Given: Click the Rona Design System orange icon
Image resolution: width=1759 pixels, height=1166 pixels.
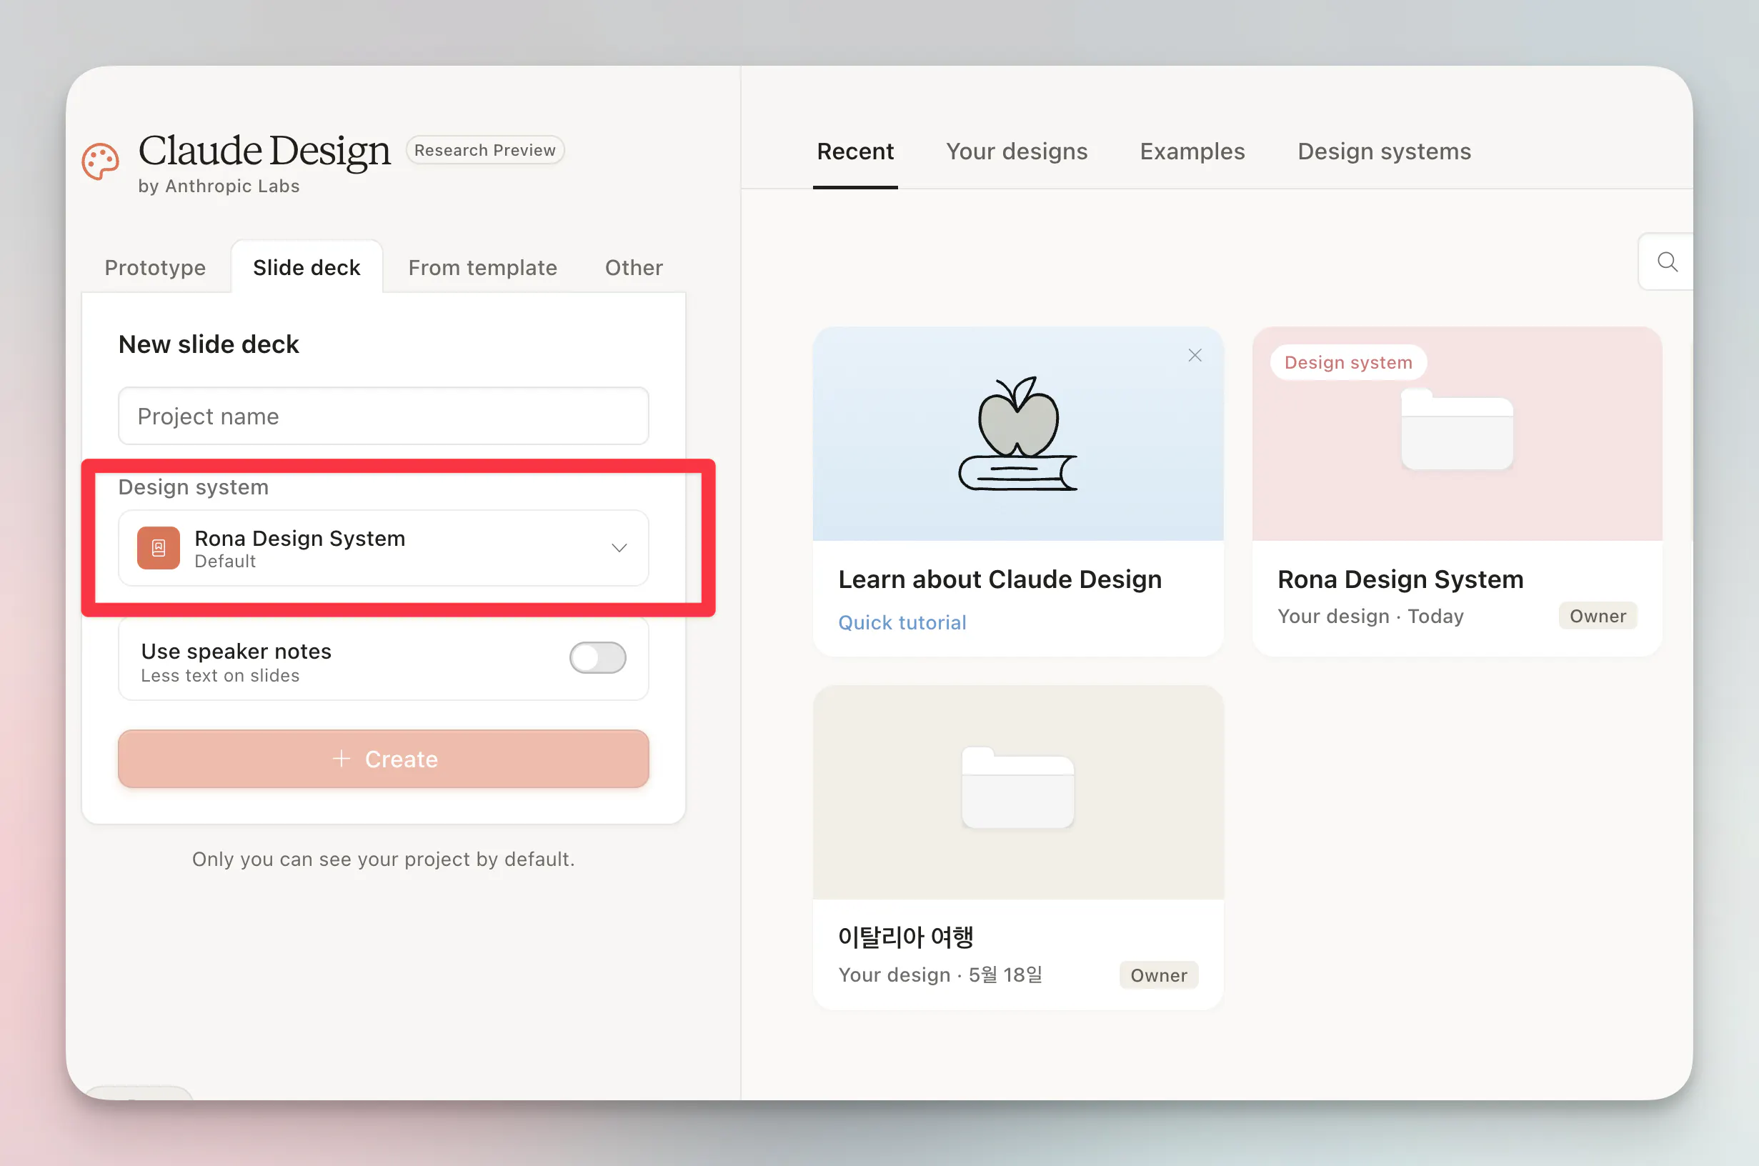Looking at the screenshot, I should tap(159, 548).
